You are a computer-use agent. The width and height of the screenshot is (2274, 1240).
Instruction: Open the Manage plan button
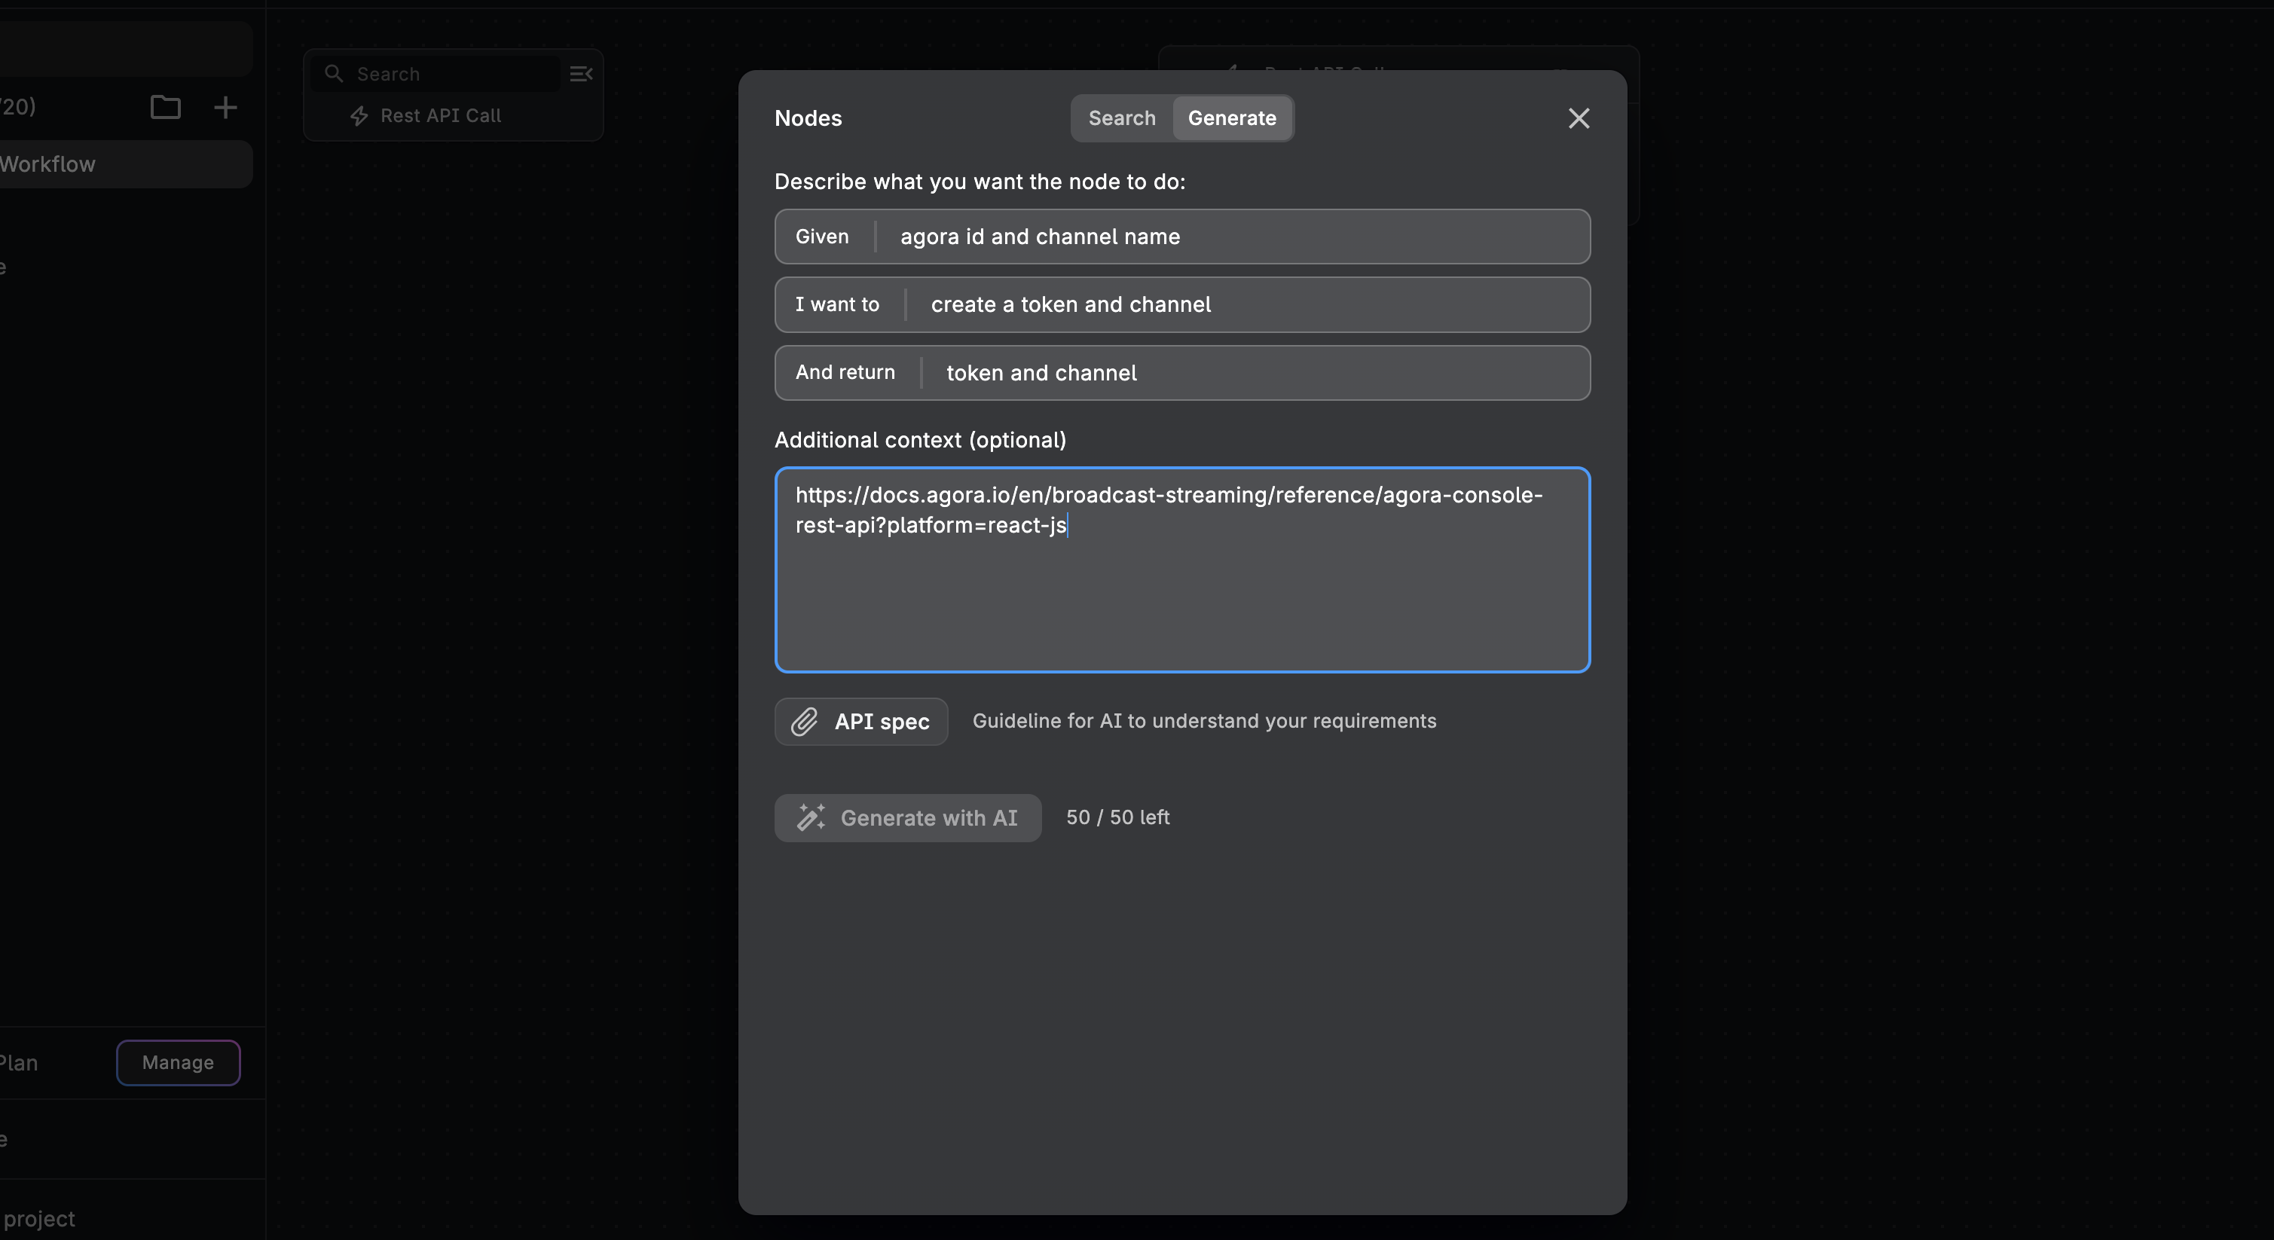coord(177,1063)
